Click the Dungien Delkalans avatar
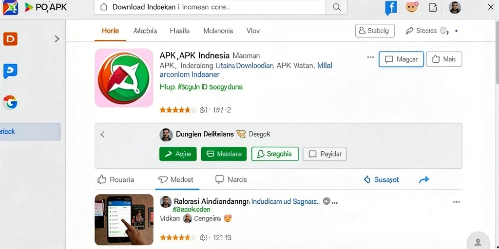Screen dimensions: 499x249 click(166, 135)
